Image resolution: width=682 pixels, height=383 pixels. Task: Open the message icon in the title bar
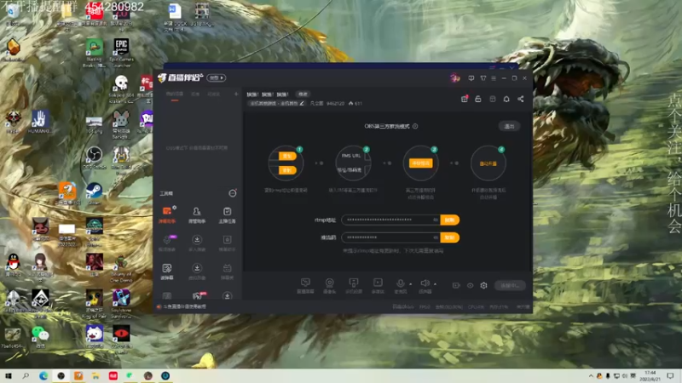pos(471,78)
